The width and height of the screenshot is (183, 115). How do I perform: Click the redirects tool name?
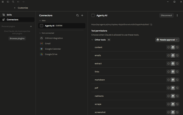(x=99, y=96)
